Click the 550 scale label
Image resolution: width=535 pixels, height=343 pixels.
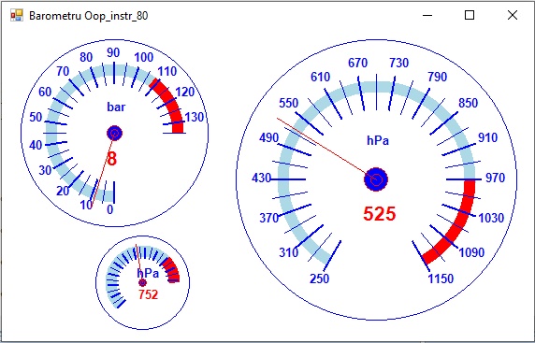pyautogui.click(x=289, y=103)
